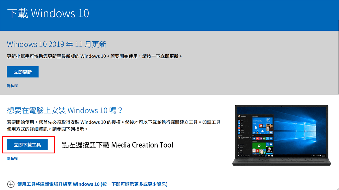Open the Store icon on the taskbar
This screenshot has width=339, height=190.
tap(271, 155)
